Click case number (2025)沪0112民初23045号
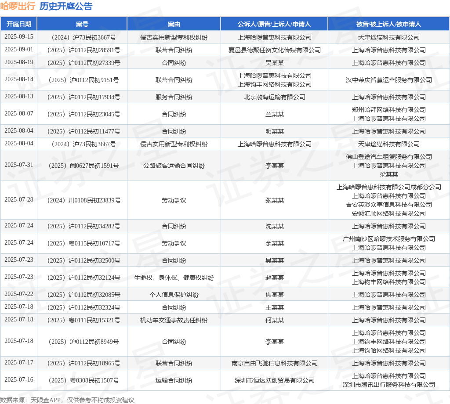This screenshot has height=404, width=450. 83,115
